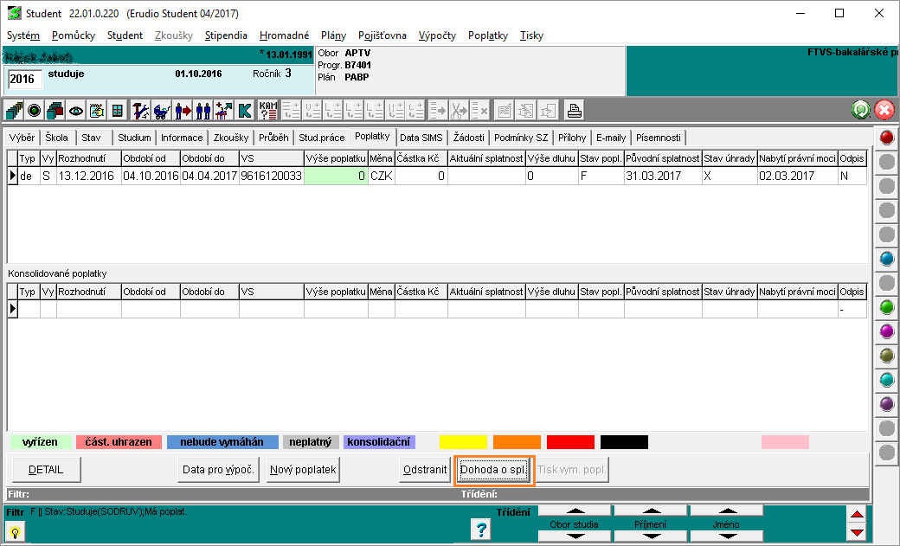Click the red cancel circle icon

click(x=884, y=110)
